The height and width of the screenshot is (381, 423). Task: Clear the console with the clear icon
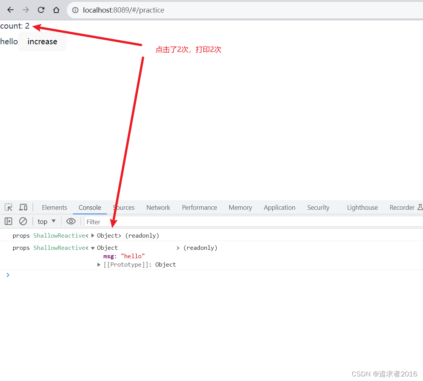tap(23, 222)
